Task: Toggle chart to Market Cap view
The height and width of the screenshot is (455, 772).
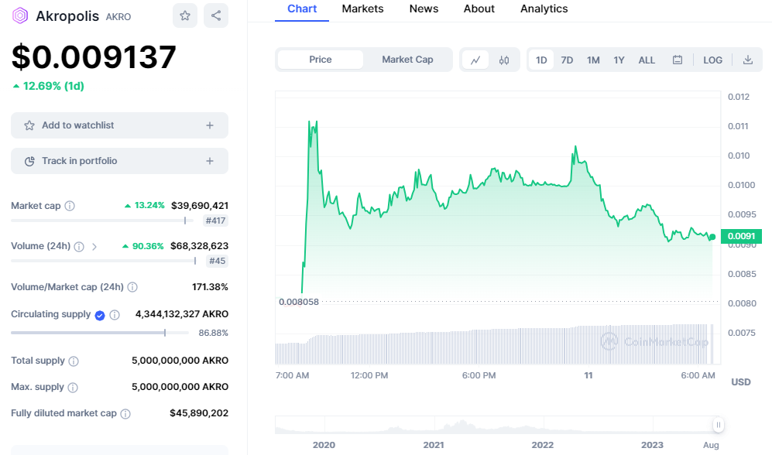Action: (407, 60)
